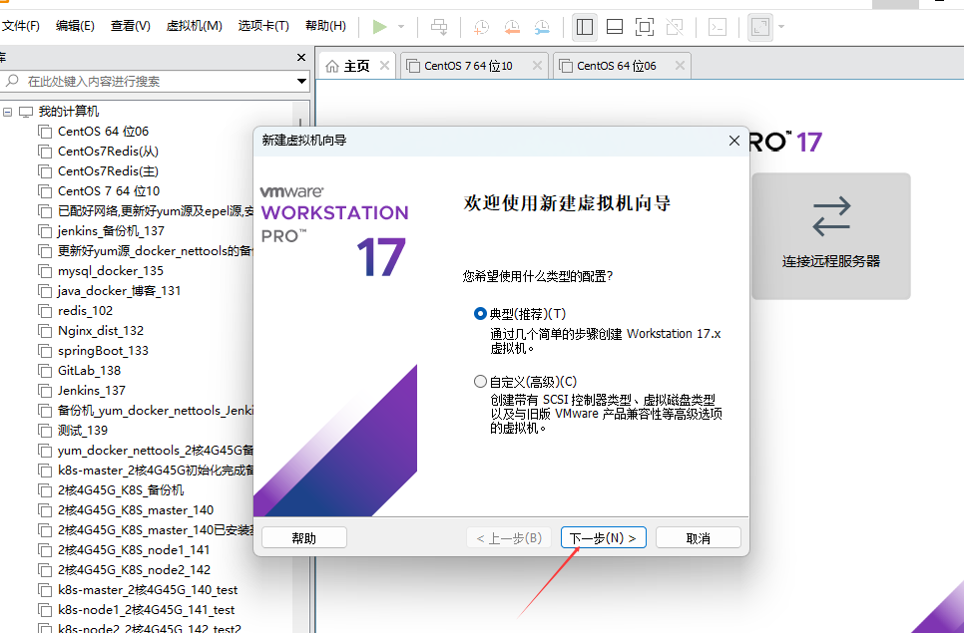
Task: Click the 帮助 button in the wizard
Action: coord(303,536)
